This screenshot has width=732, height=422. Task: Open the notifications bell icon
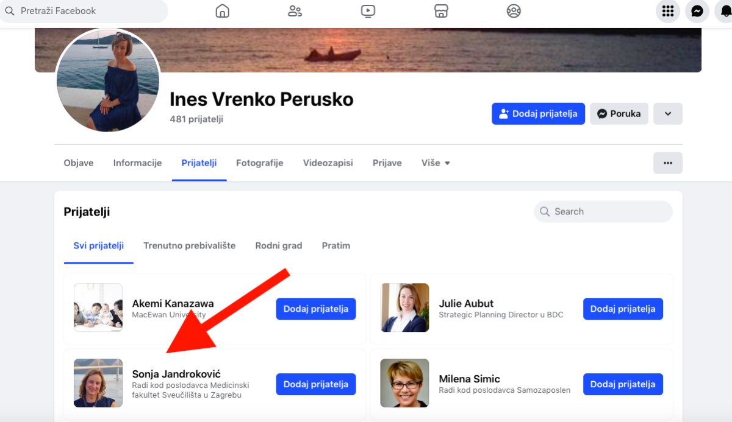click(x=725, y=11)
